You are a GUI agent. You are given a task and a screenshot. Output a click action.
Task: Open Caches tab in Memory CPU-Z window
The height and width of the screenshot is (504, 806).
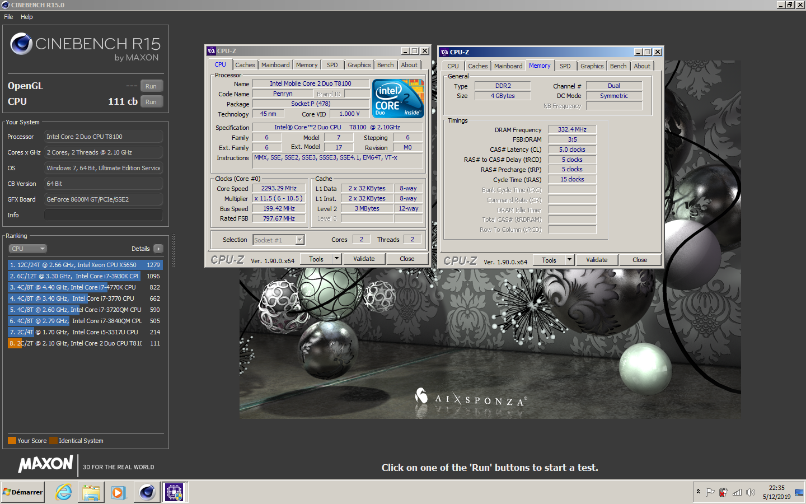click(x=478, y=66)
